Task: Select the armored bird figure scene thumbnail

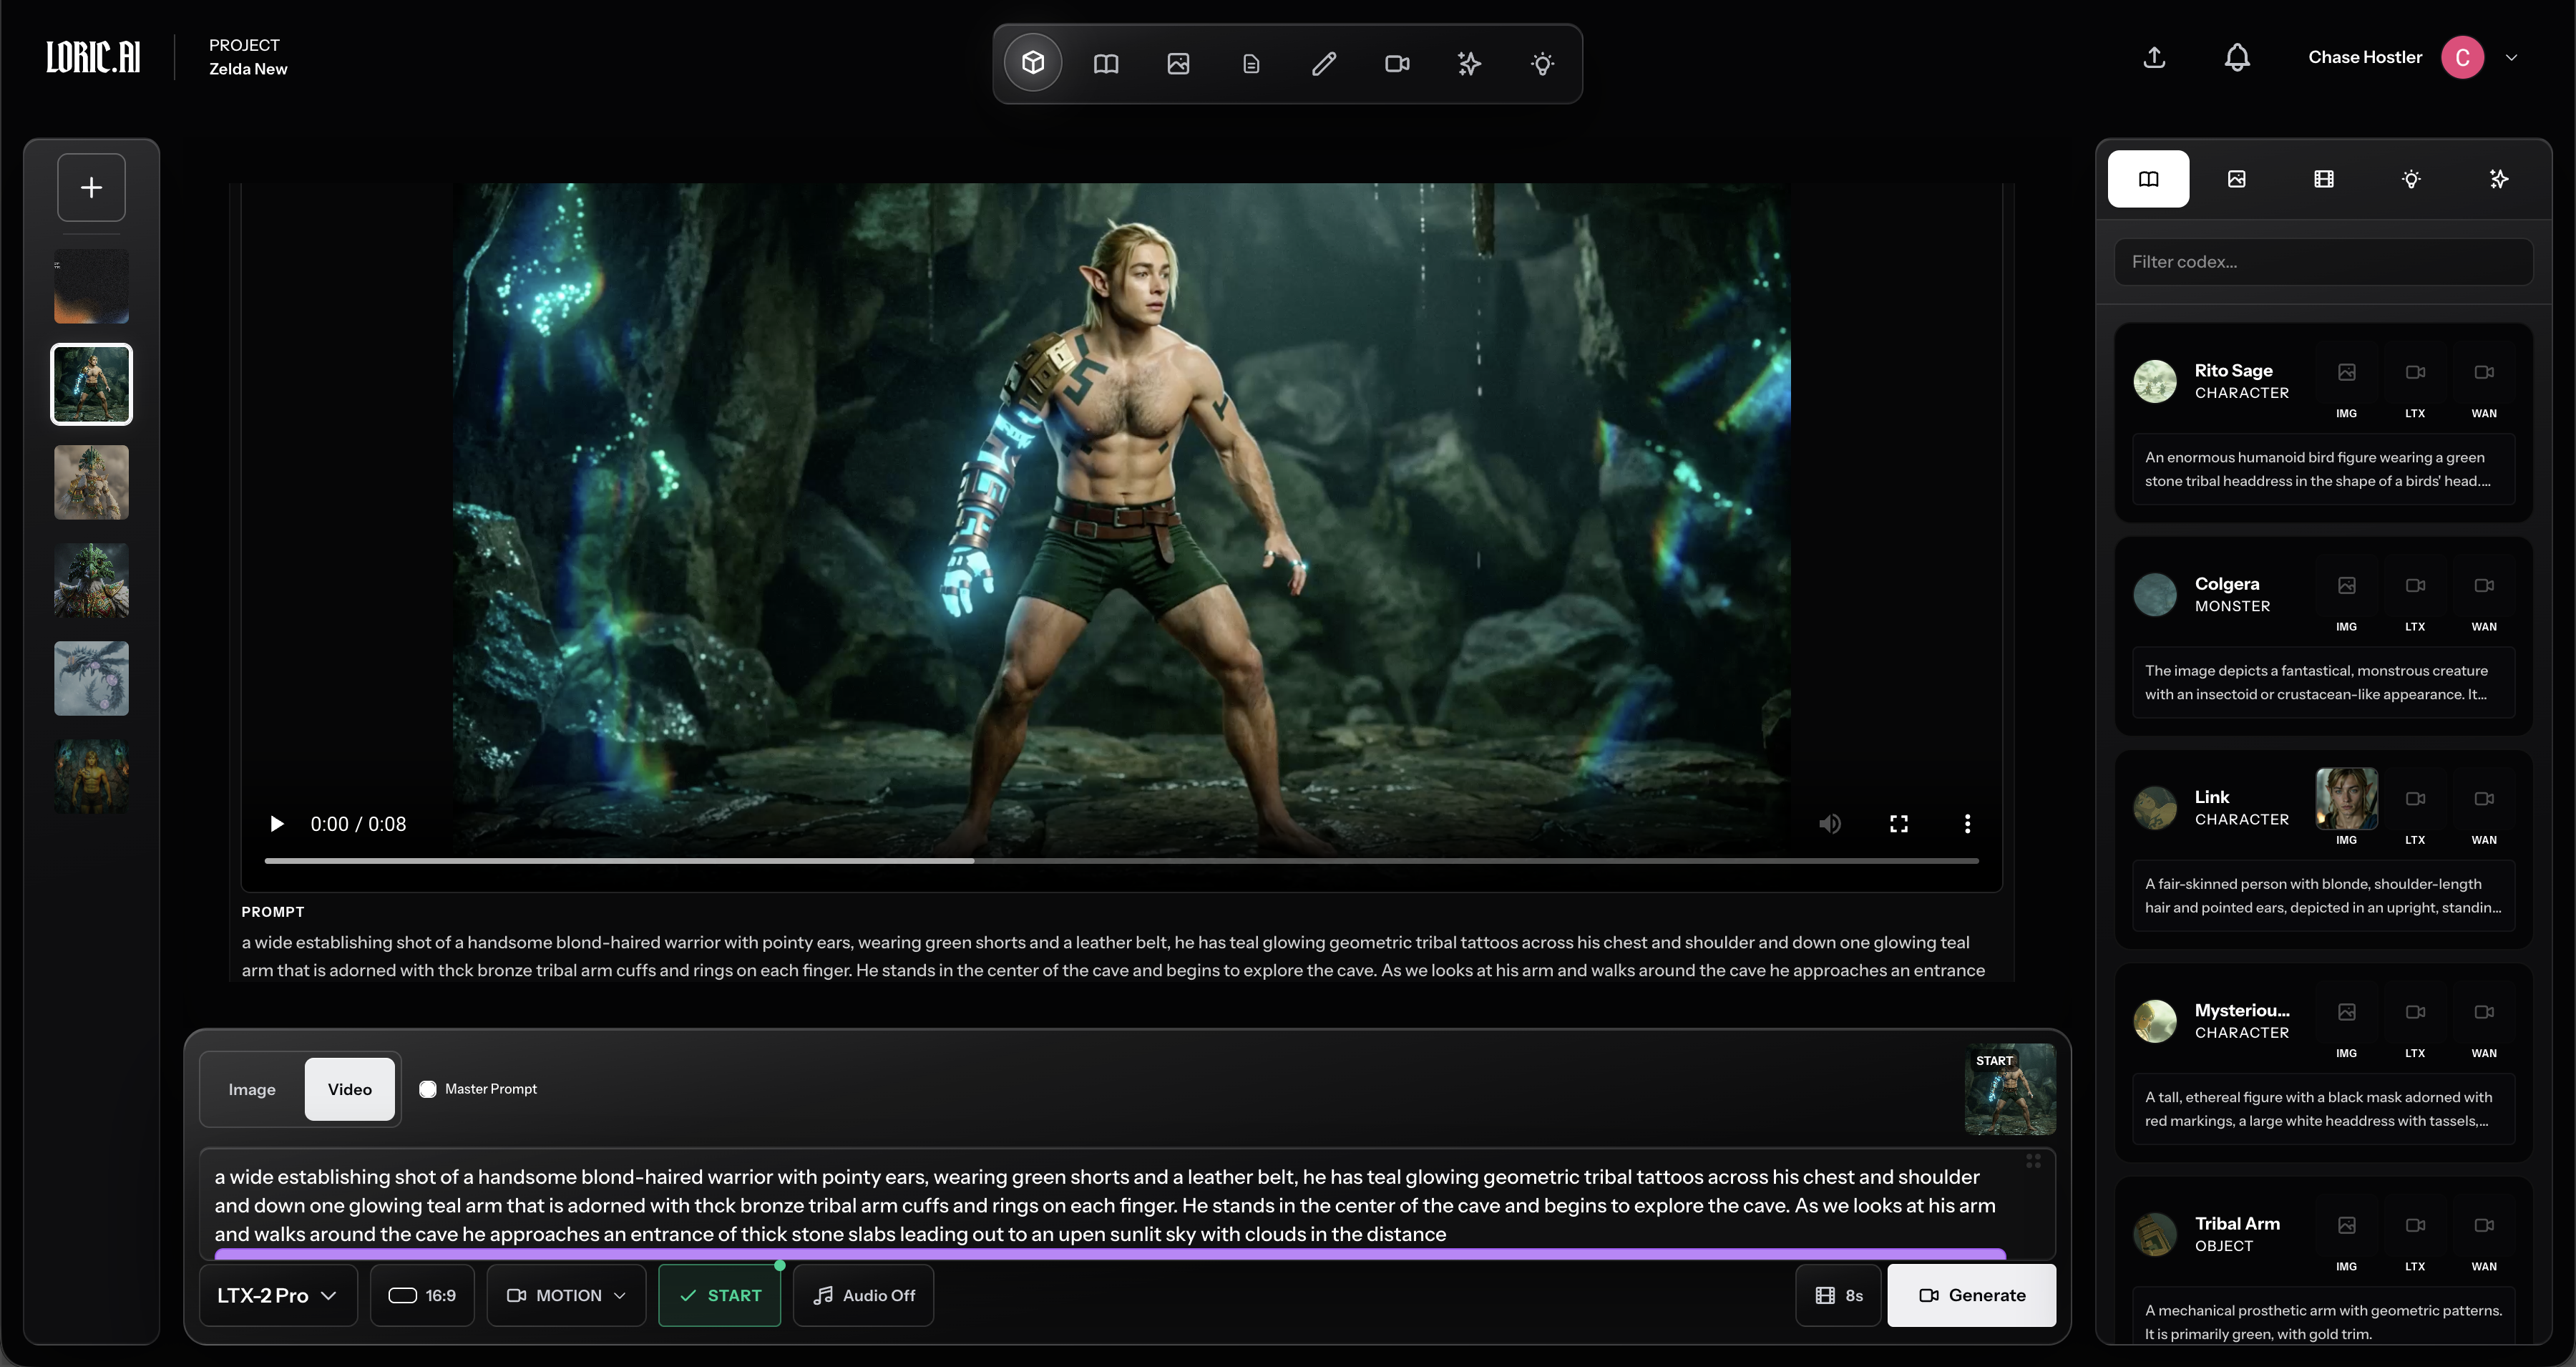Action: tap(91, 482)
